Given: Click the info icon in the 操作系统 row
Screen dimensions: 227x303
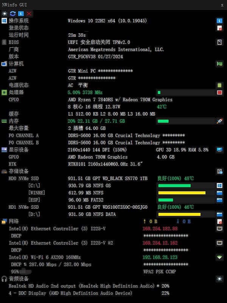Looking at the screenshot, I should tap(219, 21).
